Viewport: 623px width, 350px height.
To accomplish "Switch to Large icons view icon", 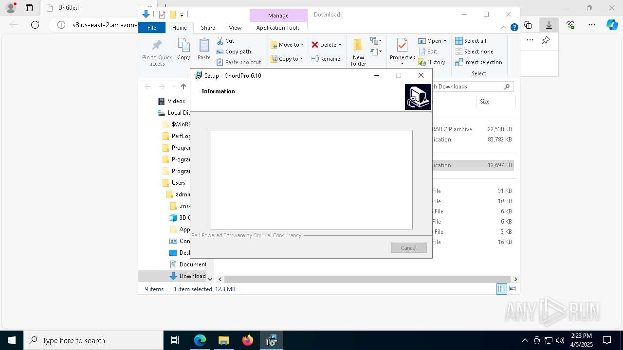I will click(x=512, y=289).
